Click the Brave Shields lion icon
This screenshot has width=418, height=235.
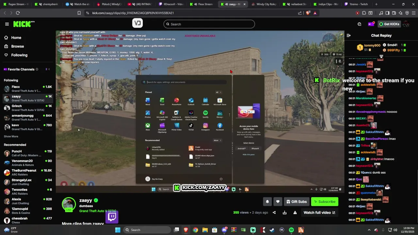(x=308, y=13)
